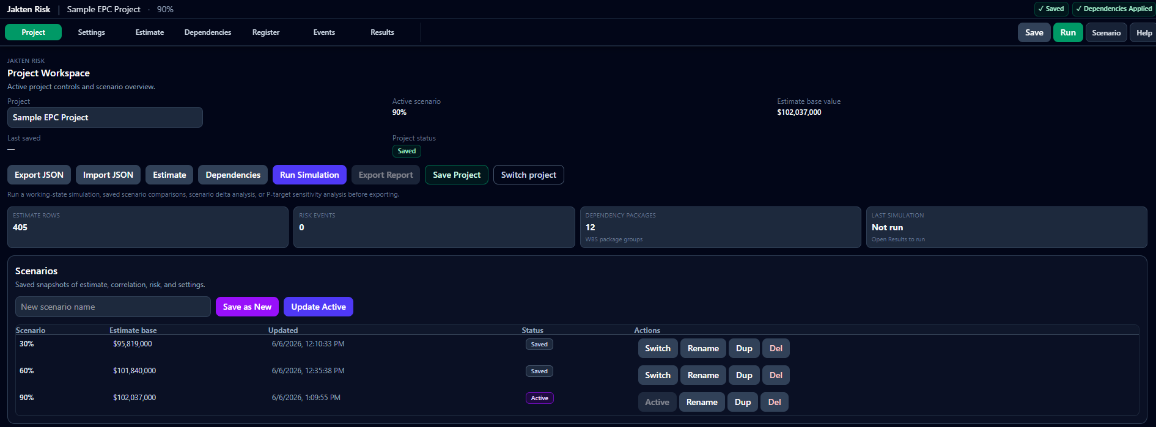Open the Results tab
Viewport: 1156px width, 427px height.
pyautogui.click(x=382, y=32)
